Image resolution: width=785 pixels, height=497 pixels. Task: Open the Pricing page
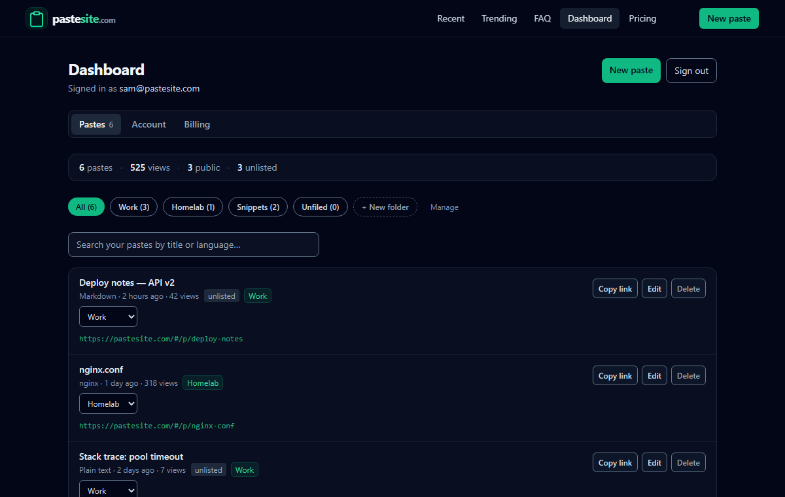coord(642,18)
